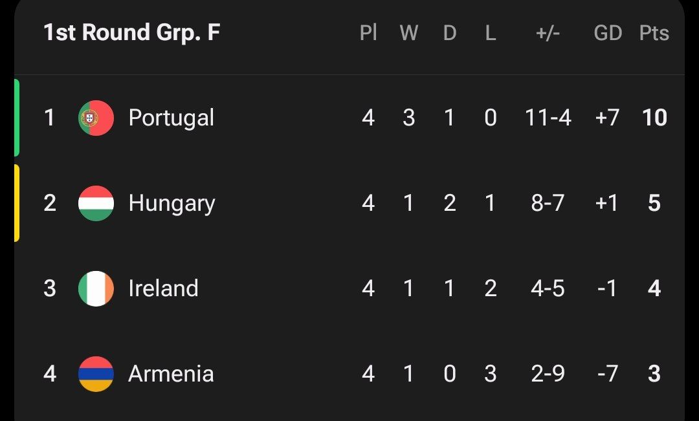Click the W column header
Image resolution: width=699 pixels, height=421 pixels.
pyautogui.click(x=408, y=33)
